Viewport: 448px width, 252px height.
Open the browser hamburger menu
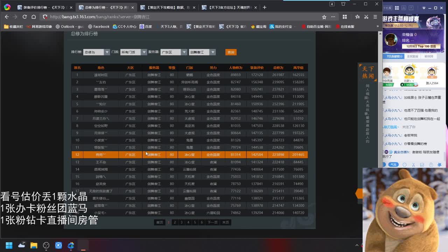click(x=375, y=17)
